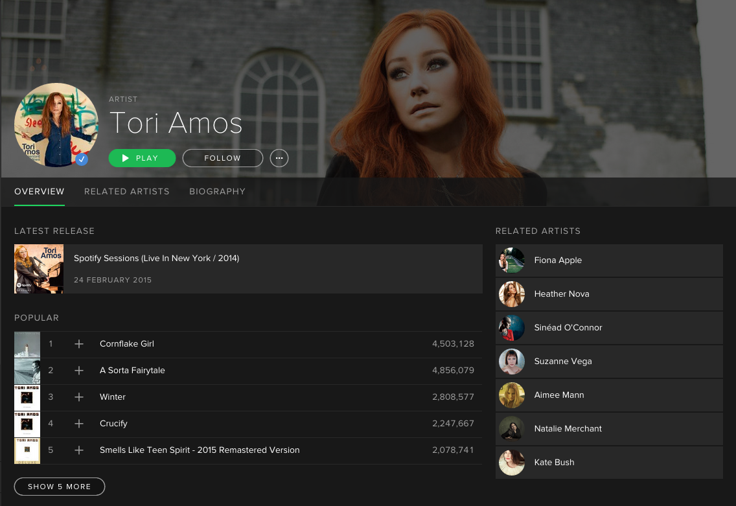Click Heather Nova's round avatar
Image resolution: width=736 pixels, height=506 pixels.
(512, 294)
